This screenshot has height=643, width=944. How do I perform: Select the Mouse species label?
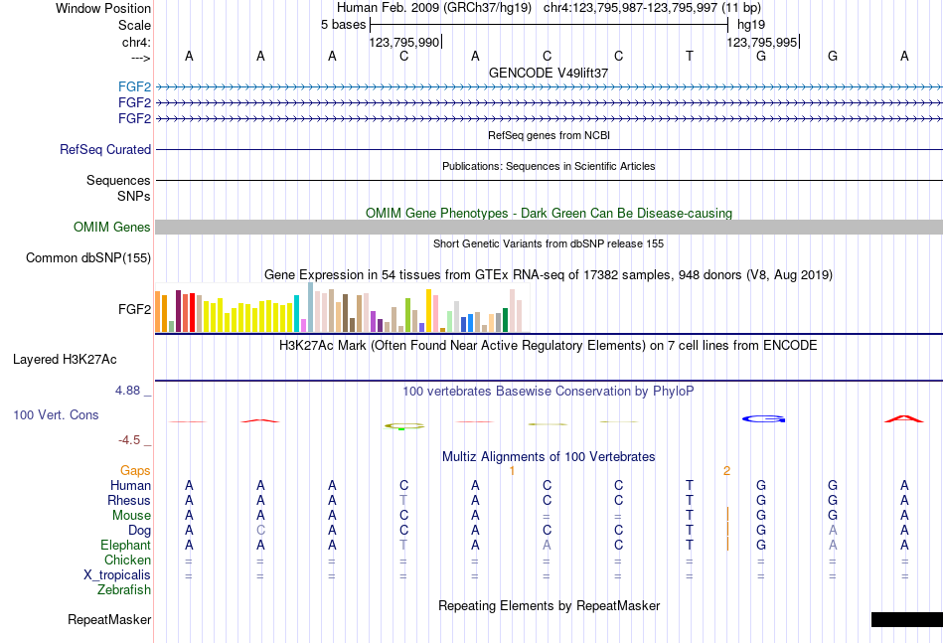pyautogui.click(x=131, y=516)
